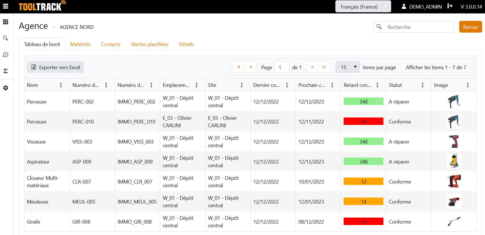Open Dernier co... column options menu
The image size is (485, 235).
point(287,85)
